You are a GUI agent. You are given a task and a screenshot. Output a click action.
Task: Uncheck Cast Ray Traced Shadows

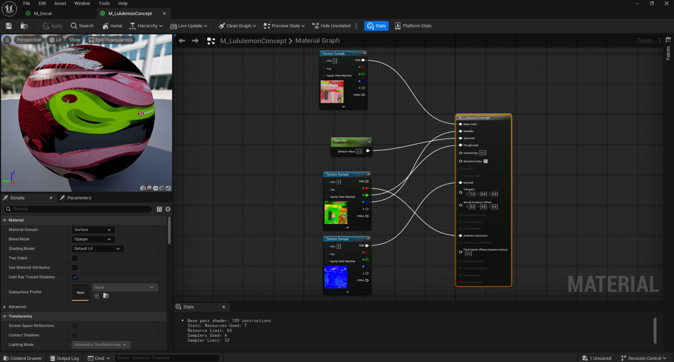coord(75,277)
